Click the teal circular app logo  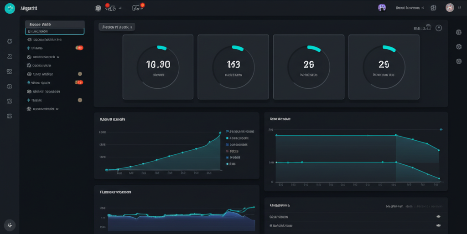pos(10,8)
